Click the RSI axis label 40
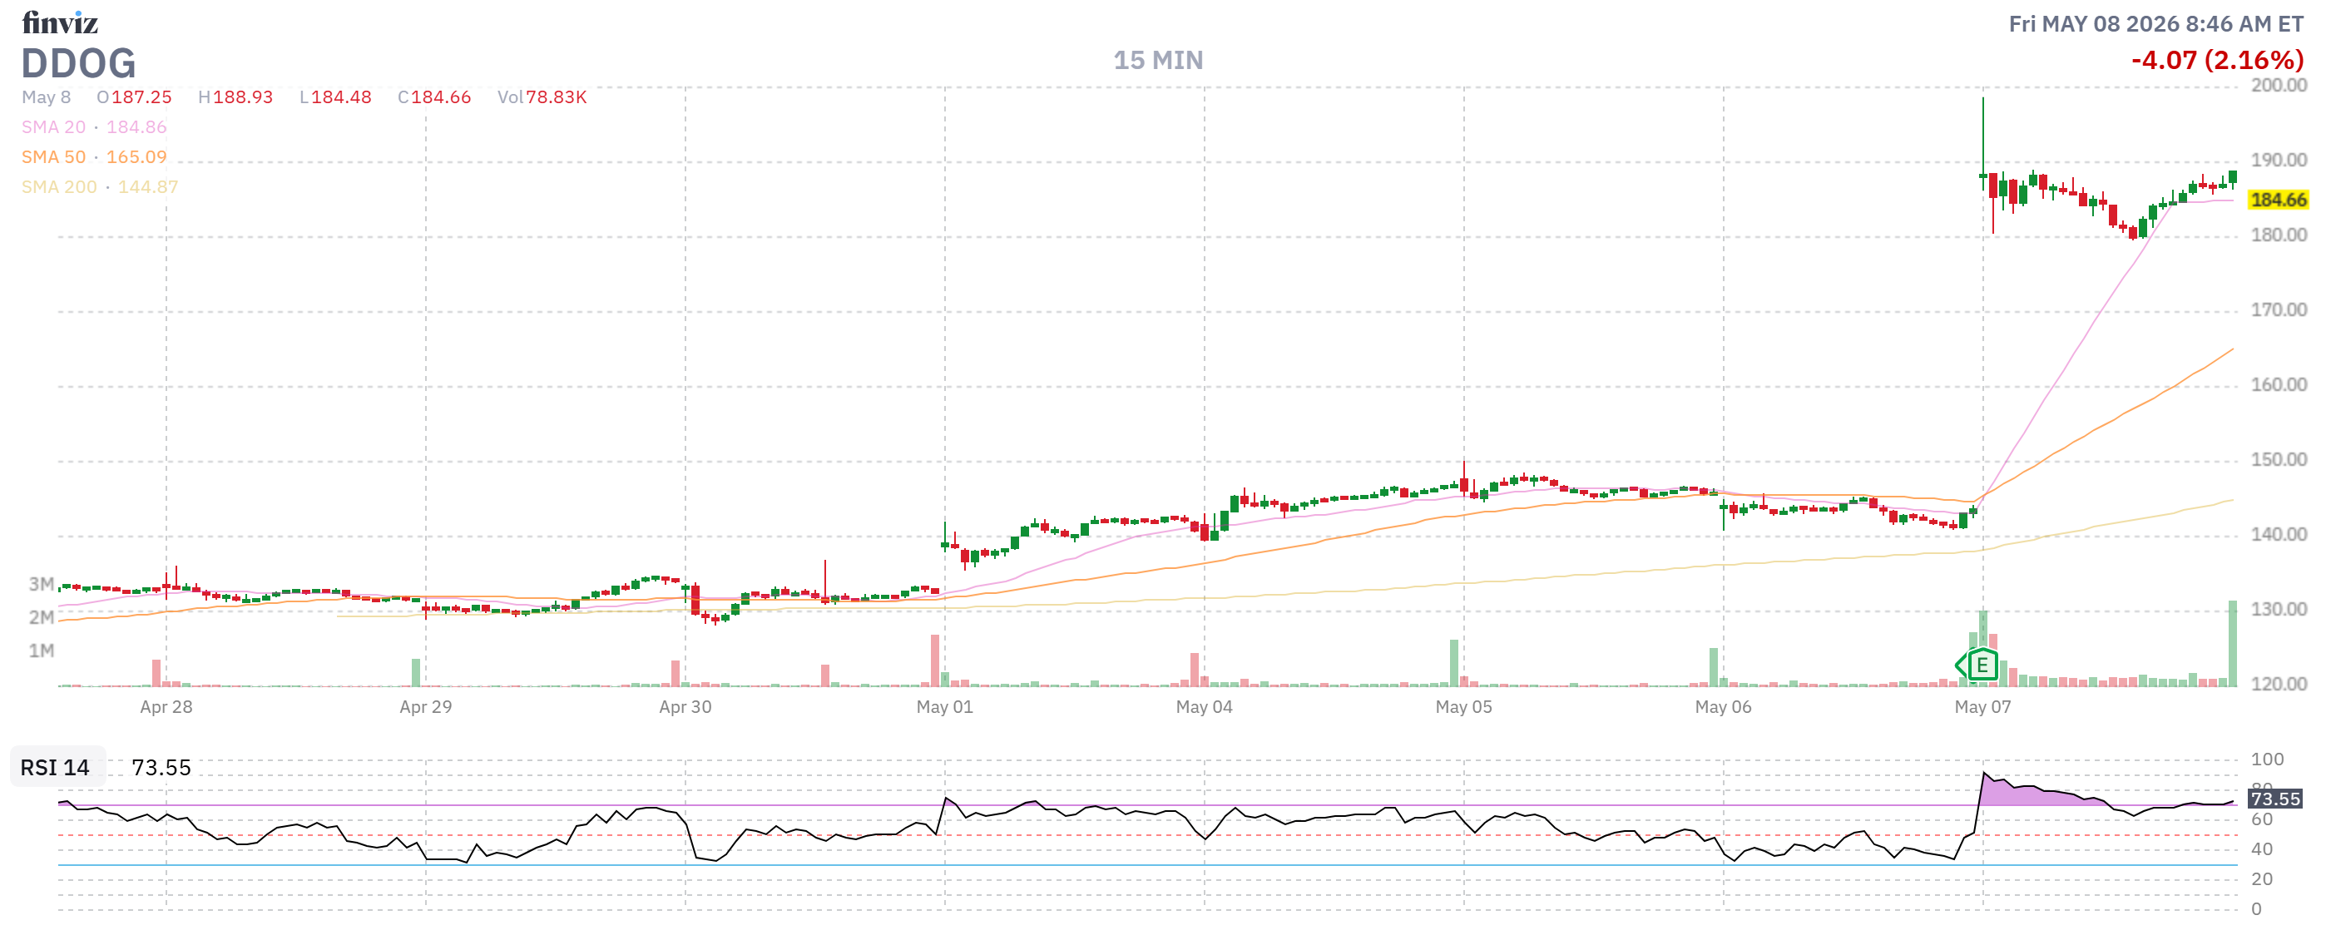This screenshot has width=2326, height=935. (2261, 850)
